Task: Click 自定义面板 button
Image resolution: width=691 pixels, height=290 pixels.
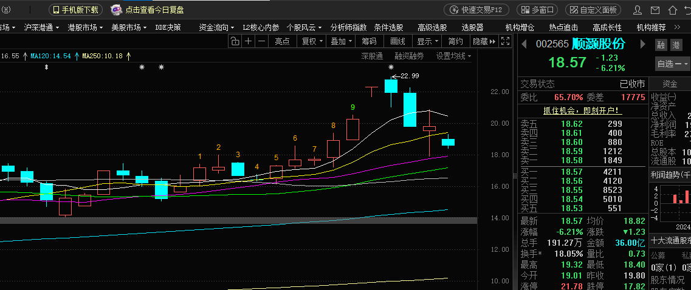Action: click(x=593, y=10)
